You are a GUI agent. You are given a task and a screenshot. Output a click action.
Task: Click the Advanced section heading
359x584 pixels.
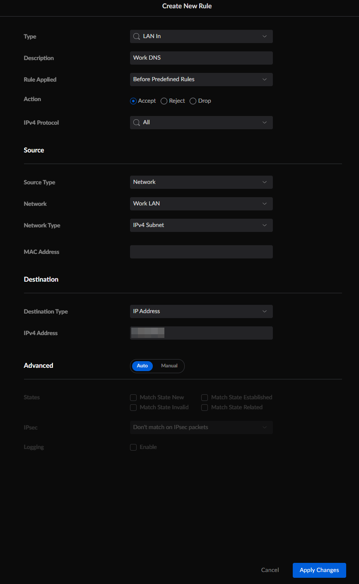coord(39,366)
